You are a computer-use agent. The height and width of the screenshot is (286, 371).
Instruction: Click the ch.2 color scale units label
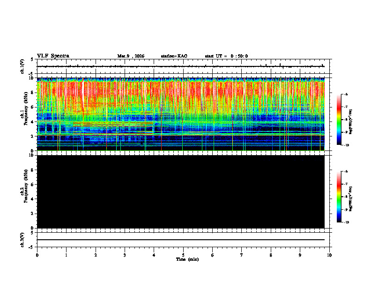[351, 198]
